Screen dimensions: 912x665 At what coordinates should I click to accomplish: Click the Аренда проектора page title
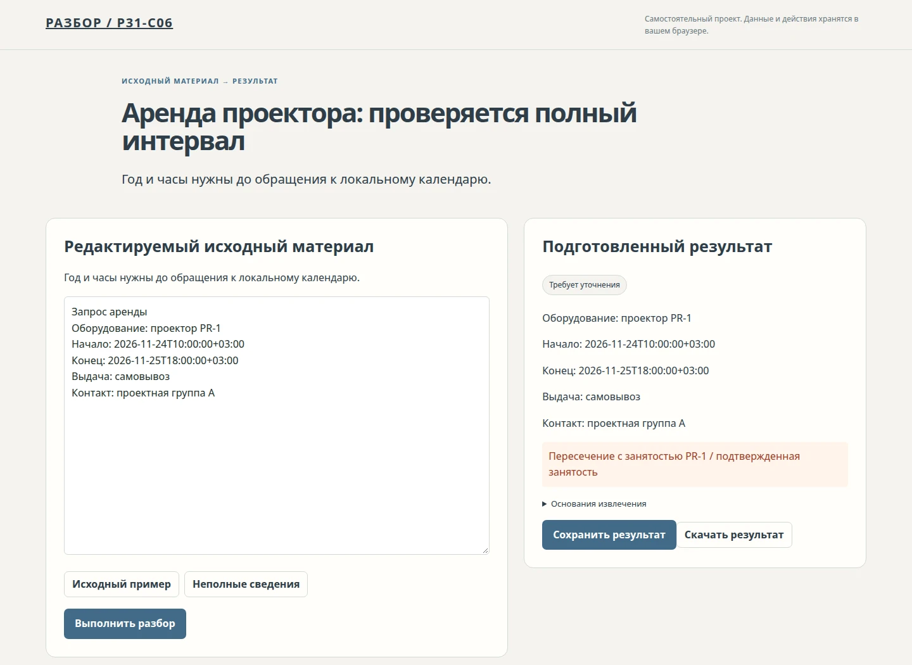coord(379,127)
